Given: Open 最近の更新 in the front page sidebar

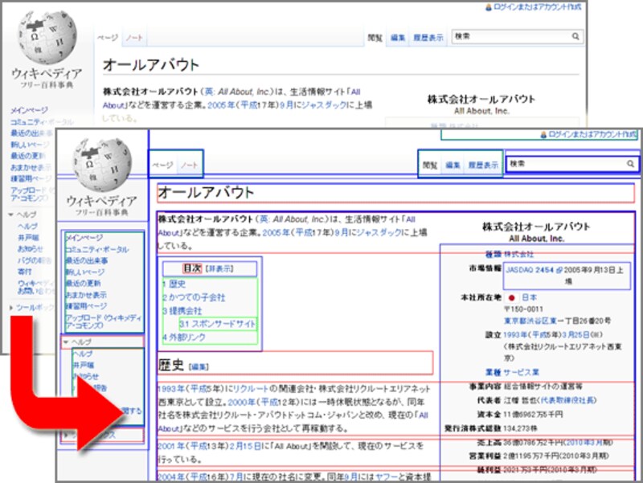Looking at the screenshot, I should click(83, 283).
